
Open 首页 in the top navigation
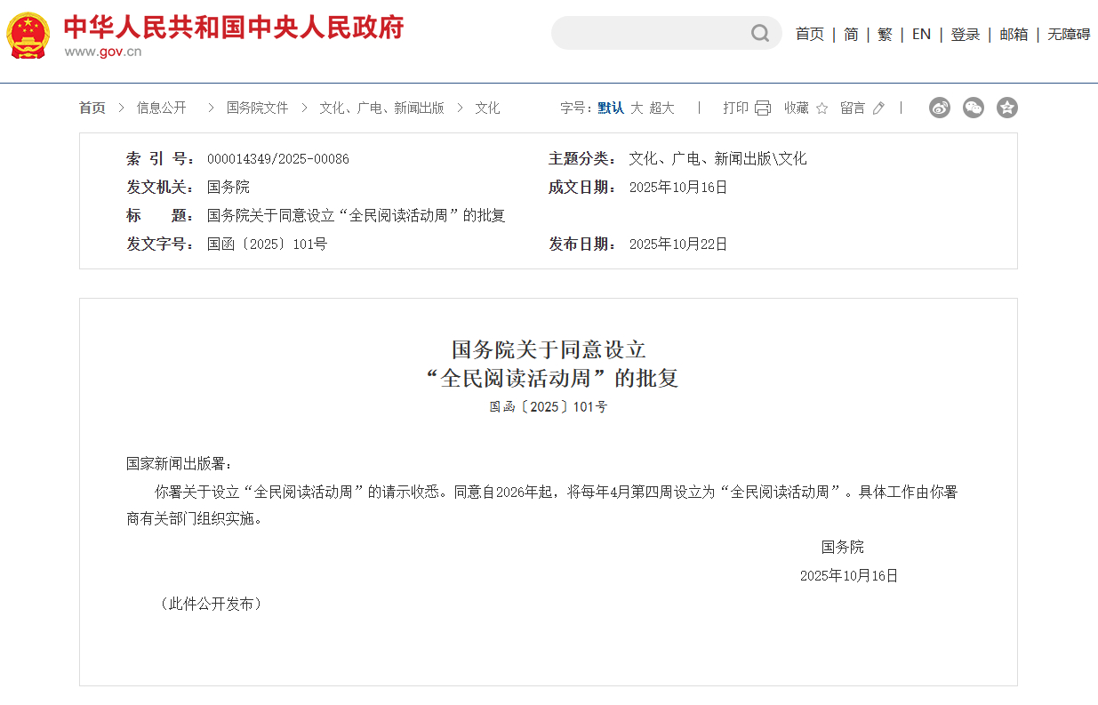[x=809, y=33]
